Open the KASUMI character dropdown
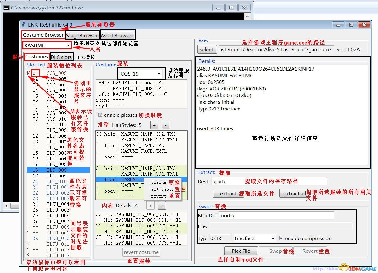 [47, 45]
